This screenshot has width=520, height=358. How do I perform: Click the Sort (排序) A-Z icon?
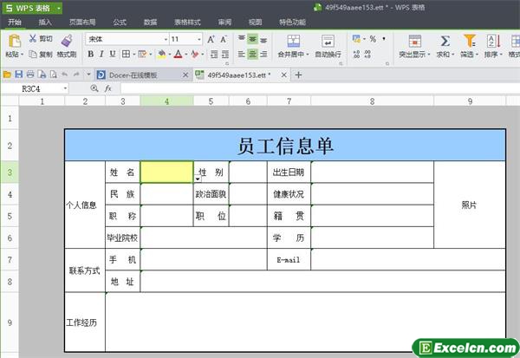[x=492, y=41]
